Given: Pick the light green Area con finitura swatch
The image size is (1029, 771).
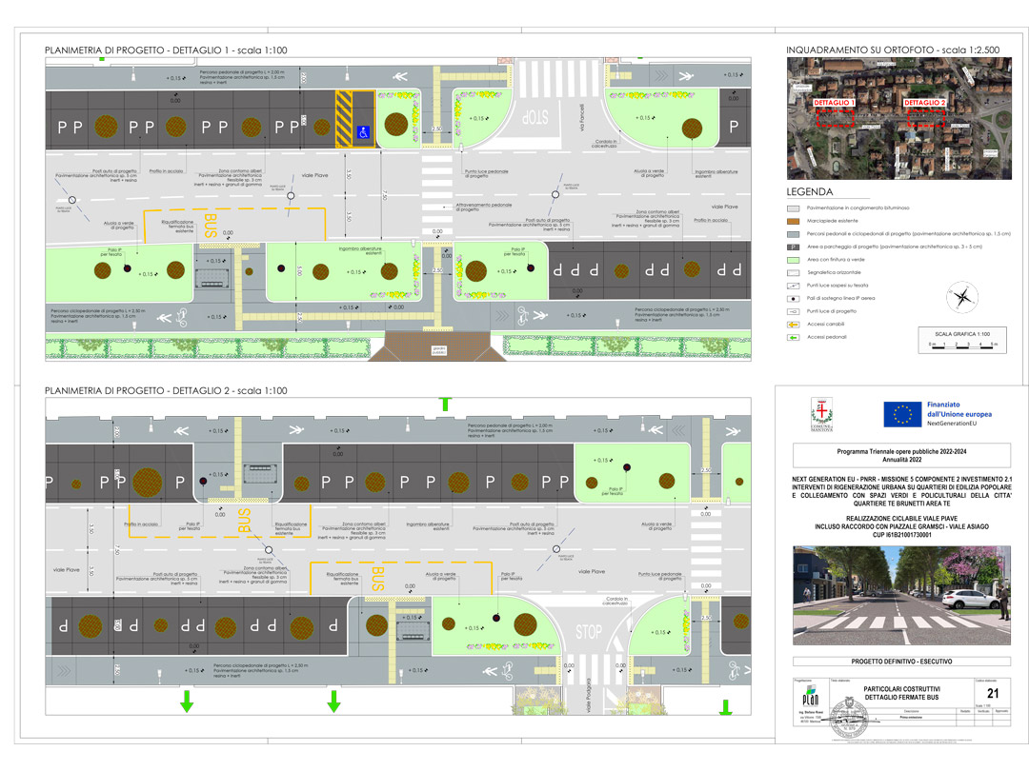Looking at the screenshot, I should [792, 259].
